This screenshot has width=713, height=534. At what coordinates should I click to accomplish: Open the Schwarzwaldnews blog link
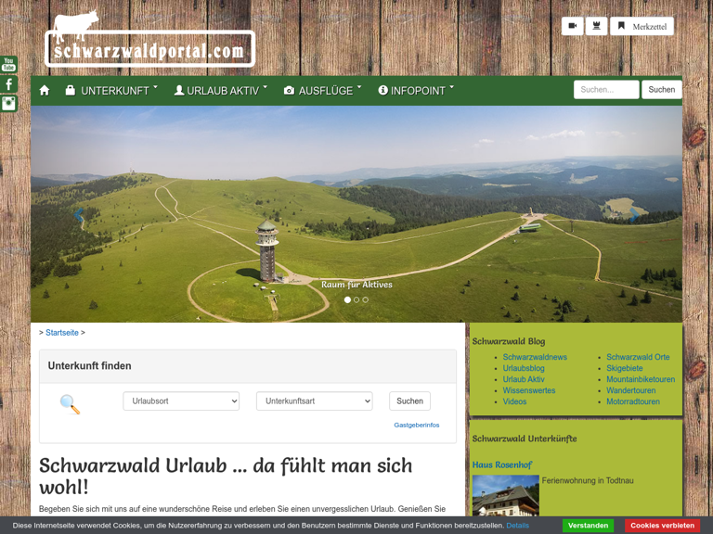pyautogui.click(x=535, y=357)
